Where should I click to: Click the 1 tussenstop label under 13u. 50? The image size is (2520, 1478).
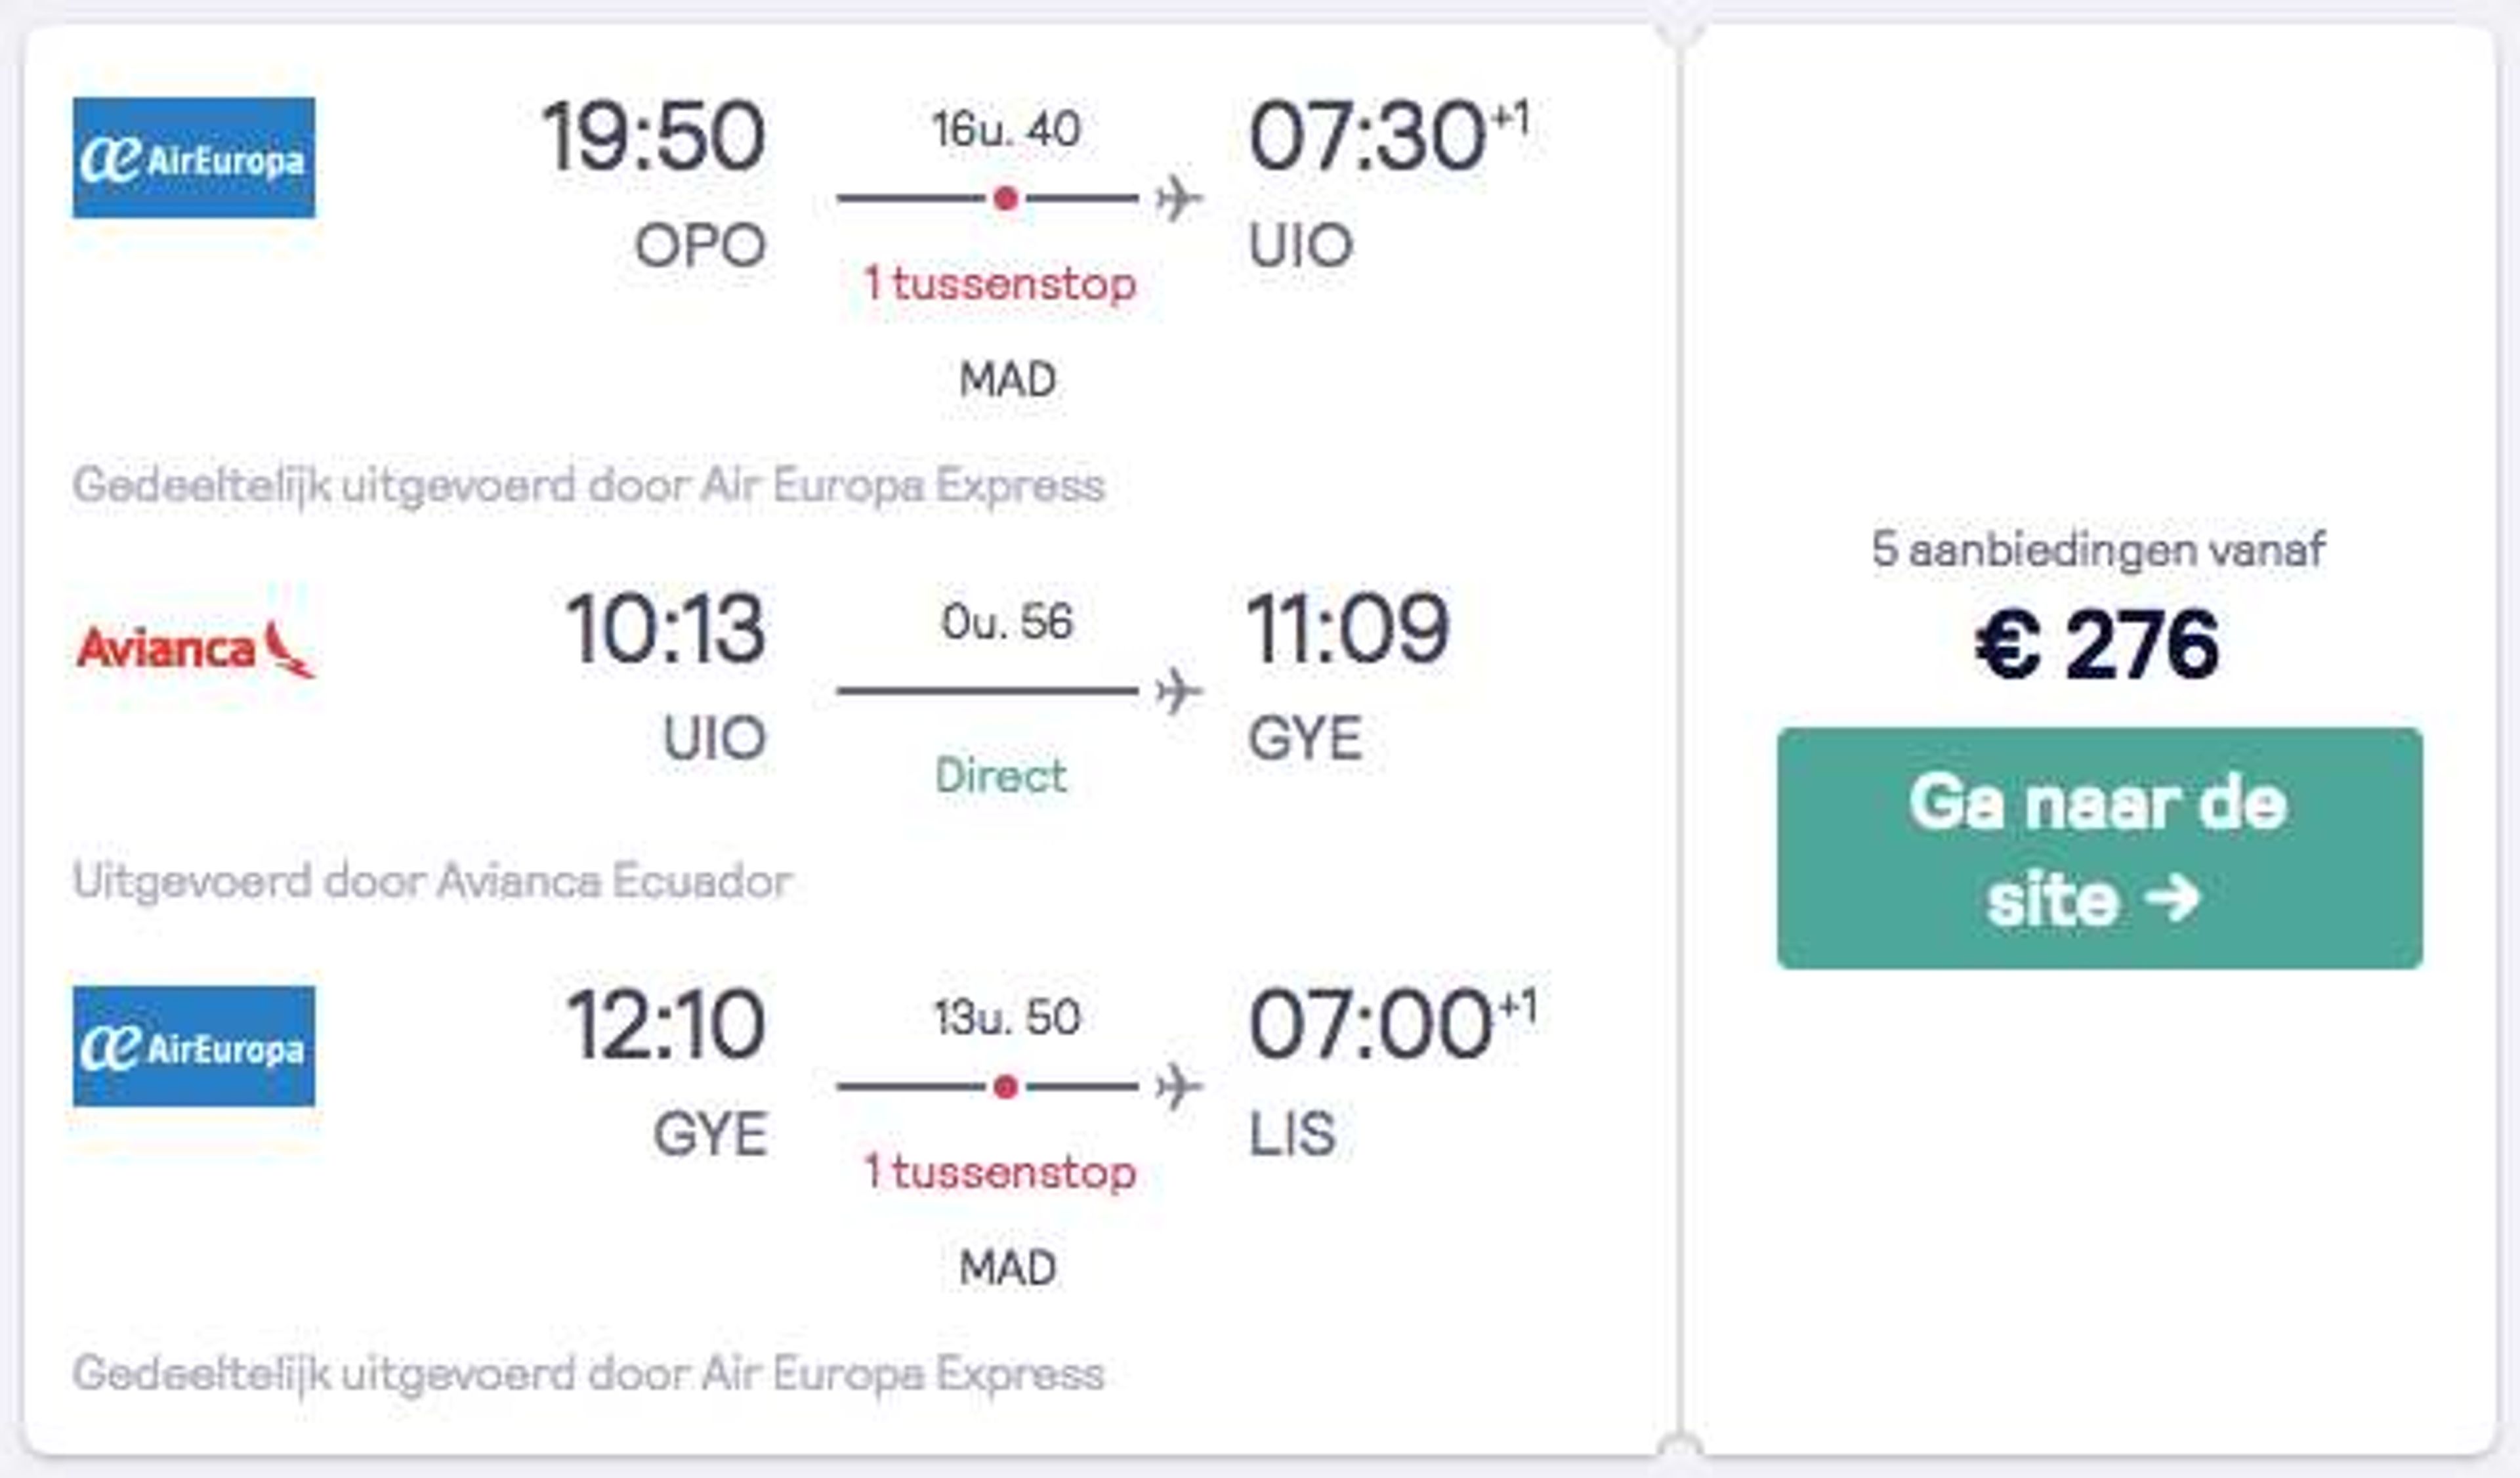click(x=1000, y=1172)
